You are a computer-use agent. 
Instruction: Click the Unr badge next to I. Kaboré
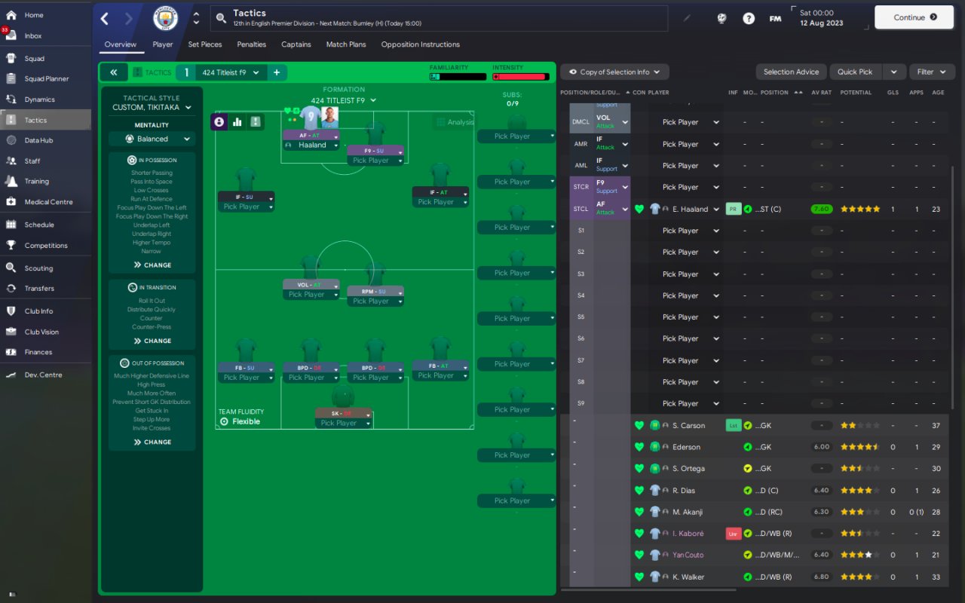tap(734, 534)
